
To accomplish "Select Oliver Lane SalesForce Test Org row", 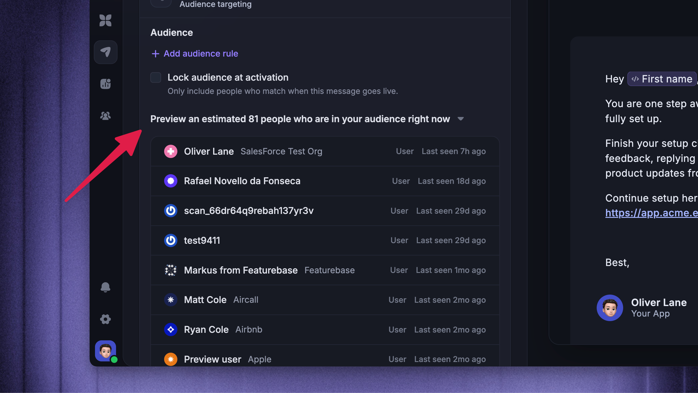I will coord(325,151).
